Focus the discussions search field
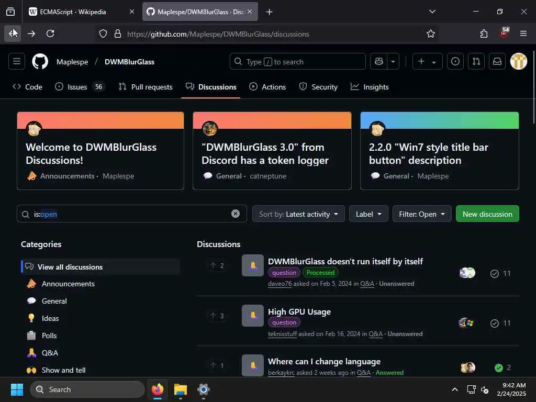The image size is (536, 402). pyautogui.click(x=131, y=214)
